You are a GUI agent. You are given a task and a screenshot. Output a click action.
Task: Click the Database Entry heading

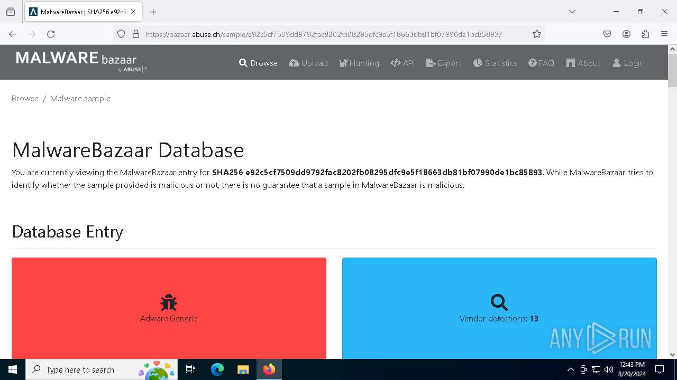click(67, 232)
